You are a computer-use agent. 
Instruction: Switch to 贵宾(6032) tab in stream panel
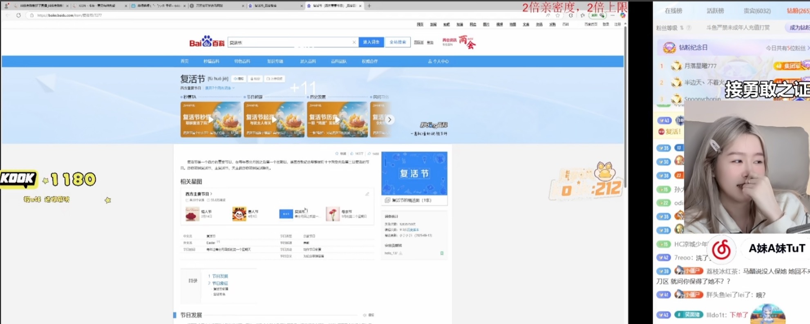coord(757,11)
